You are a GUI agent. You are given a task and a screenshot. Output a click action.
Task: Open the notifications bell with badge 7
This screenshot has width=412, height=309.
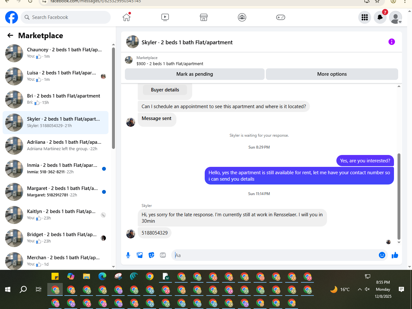[380, 17]
